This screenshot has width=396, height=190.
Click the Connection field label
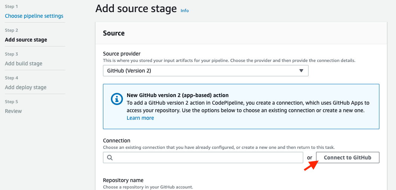coord(117,141)
